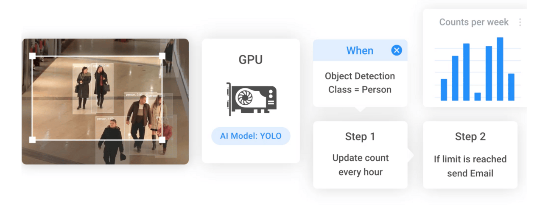Click the Update count every hour text

tap(361, 165)
